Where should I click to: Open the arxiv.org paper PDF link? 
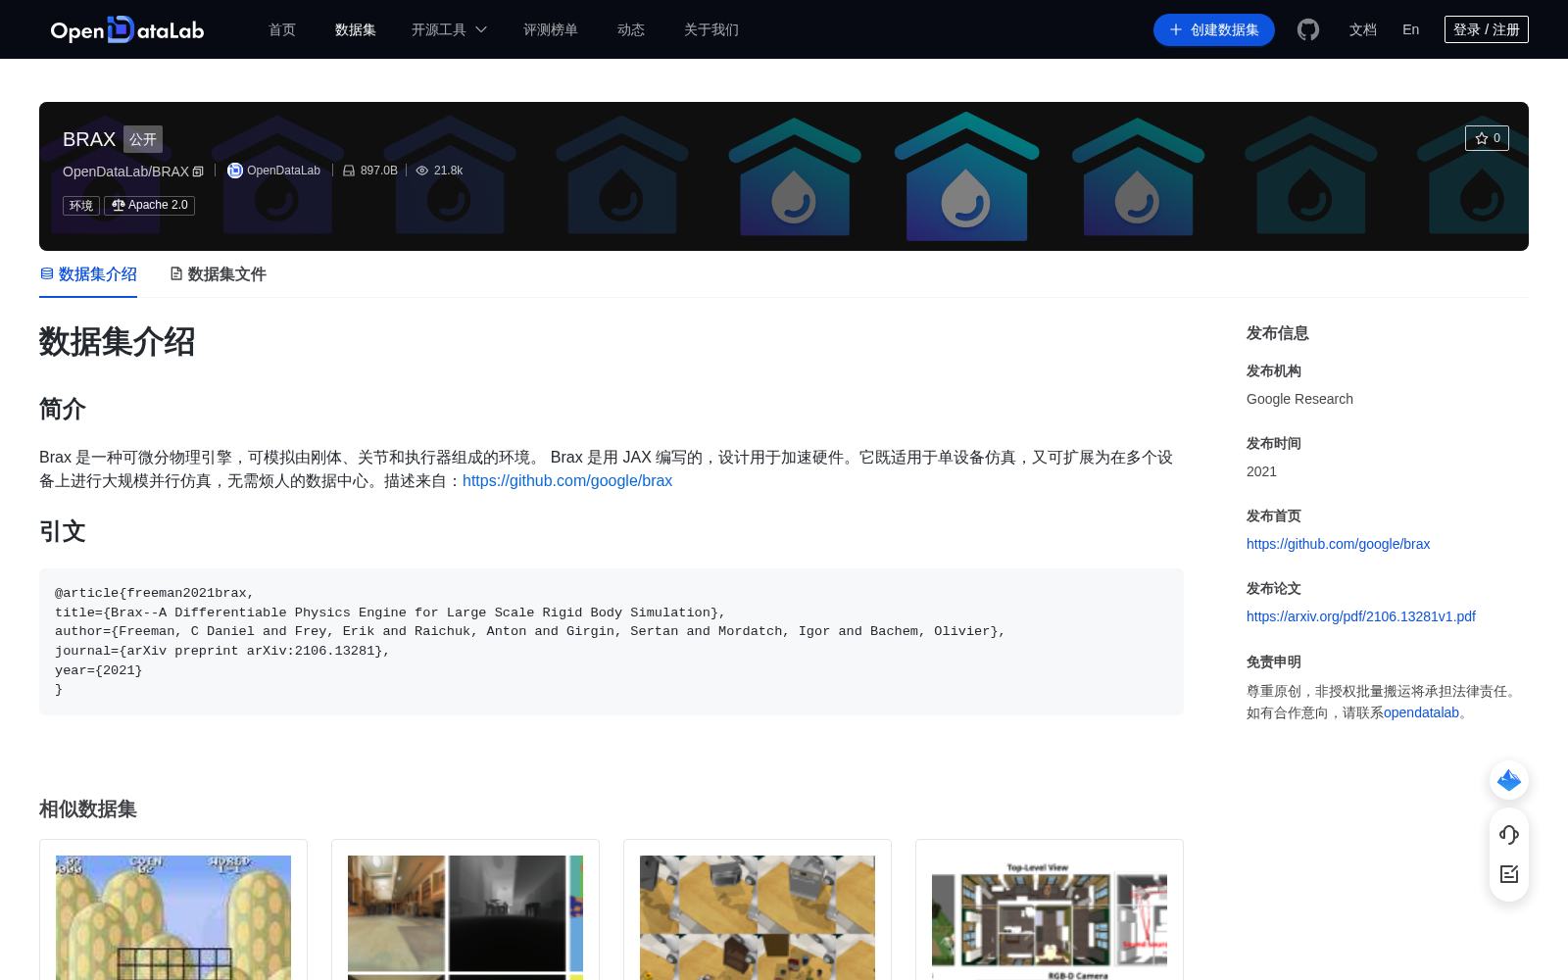click(x=1361, y=616)
